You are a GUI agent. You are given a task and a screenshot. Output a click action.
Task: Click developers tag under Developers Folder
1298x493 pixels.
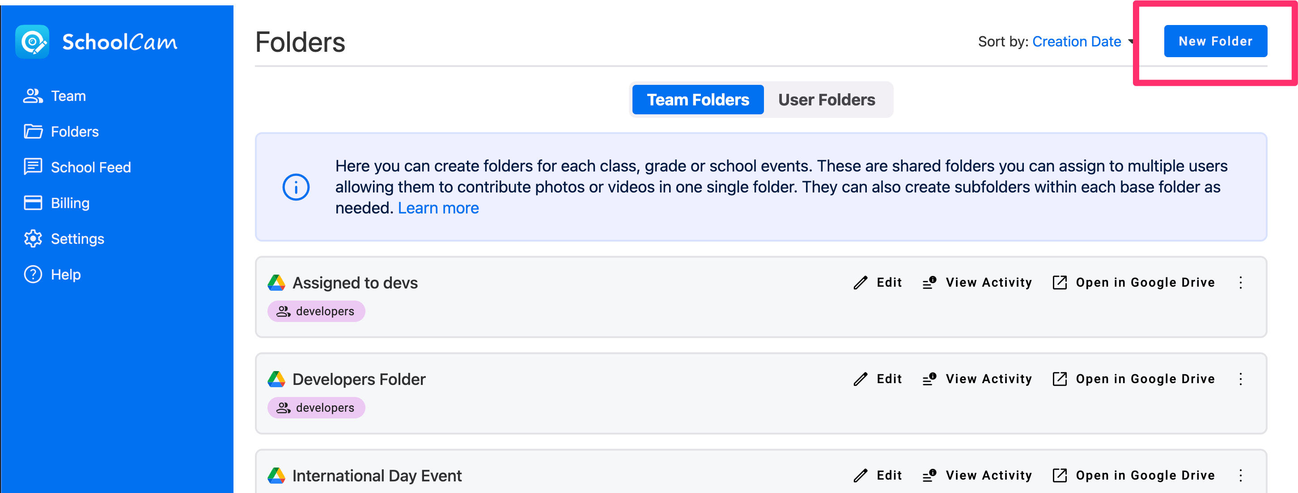click(x=316, y=408)
